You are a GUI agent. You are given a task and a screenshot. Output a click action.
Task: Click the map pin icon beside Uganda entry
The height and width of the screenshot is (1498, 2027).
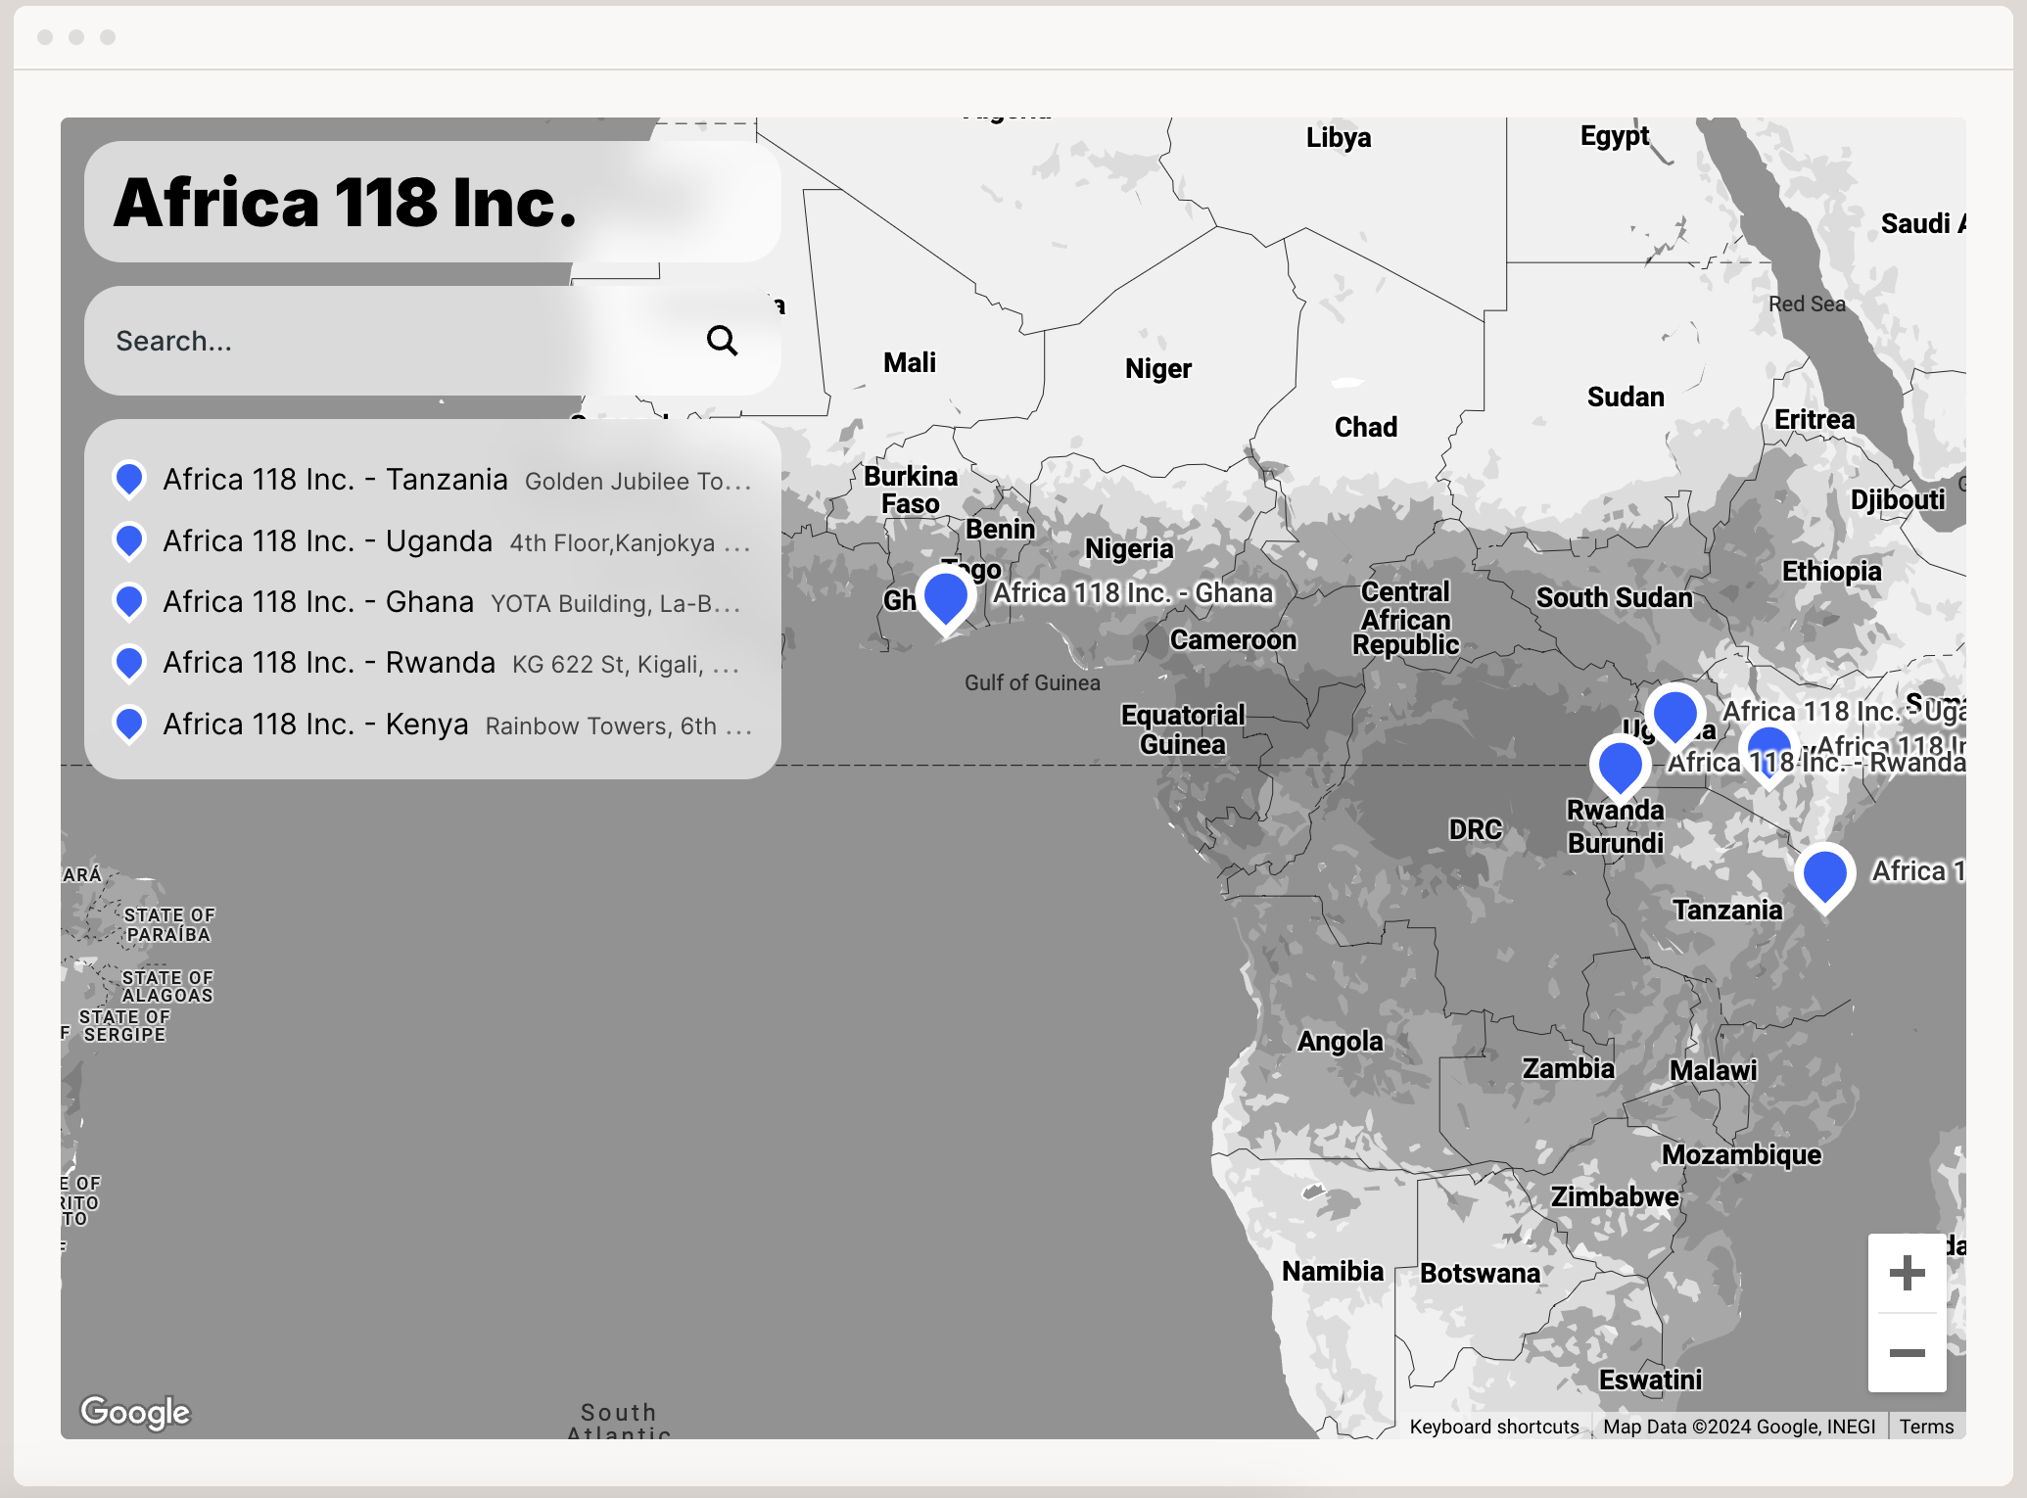pyautogui.click(x=128, y=540)
